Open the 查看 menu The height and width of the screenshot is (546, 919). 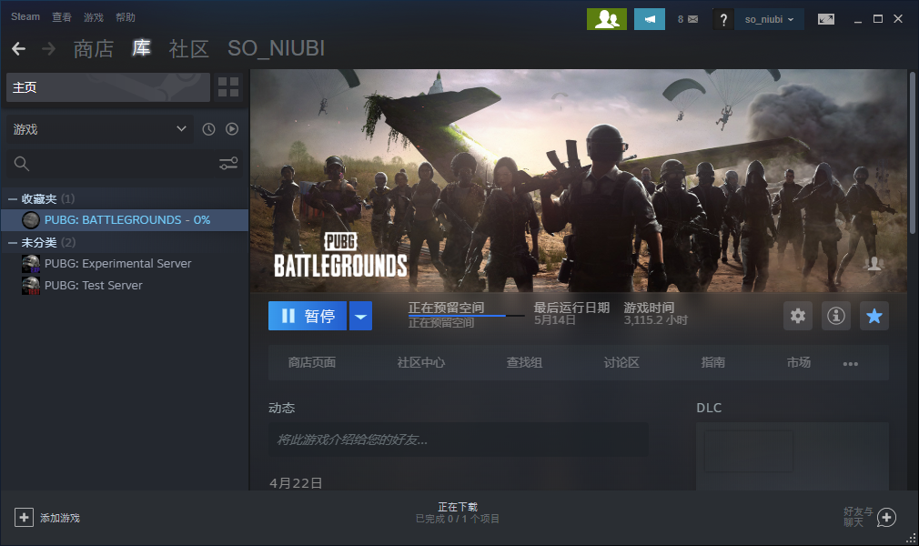[62, 17]
